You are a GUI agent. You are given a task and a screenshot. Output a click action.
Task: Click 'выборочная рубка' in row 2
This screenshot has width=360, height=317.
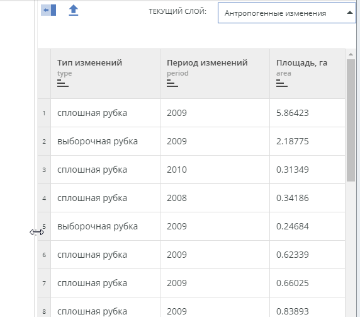click(x=98, y=141)
